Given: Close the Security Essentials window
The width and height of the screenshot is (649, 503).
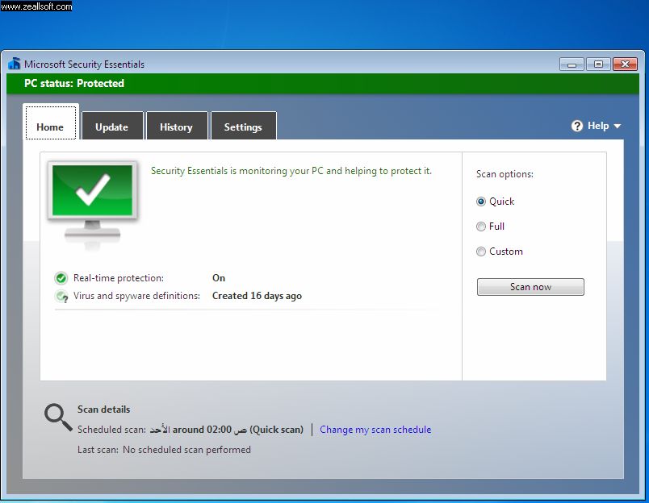Looking at the screenshot, I should point(625,64).
